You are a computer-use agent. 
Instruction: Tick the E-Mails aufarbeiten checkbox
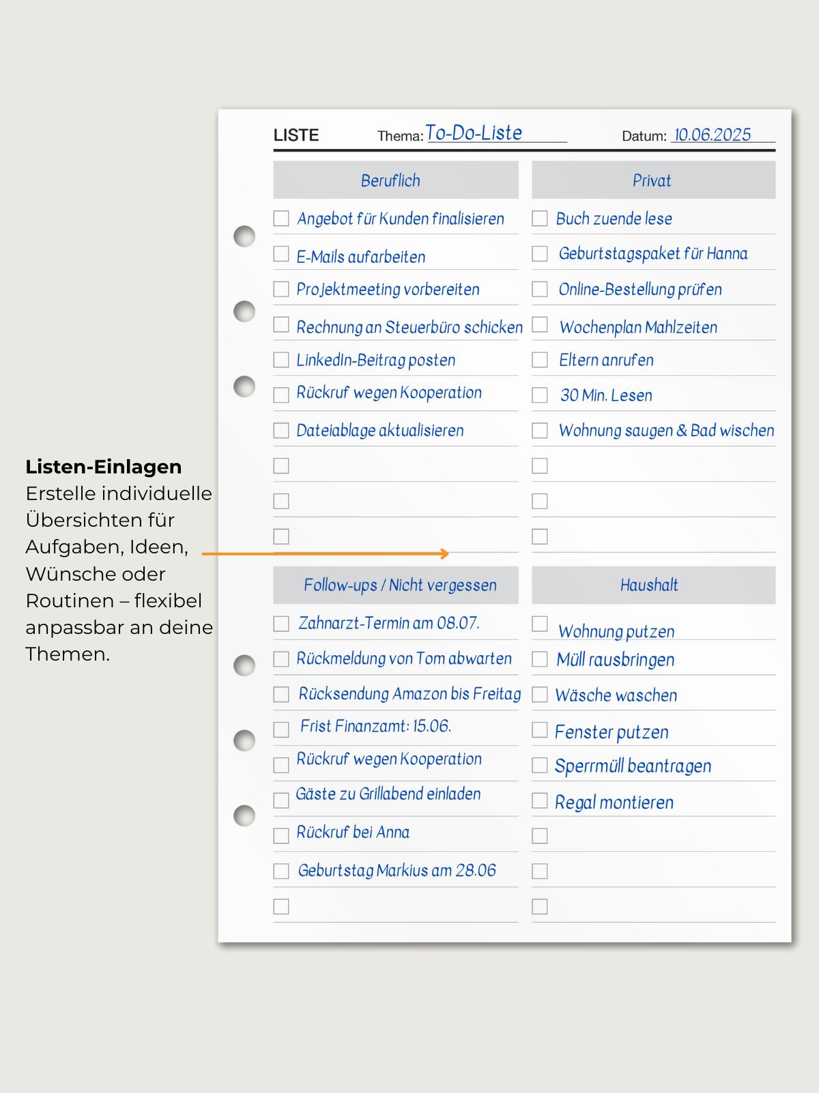(281, 254)
